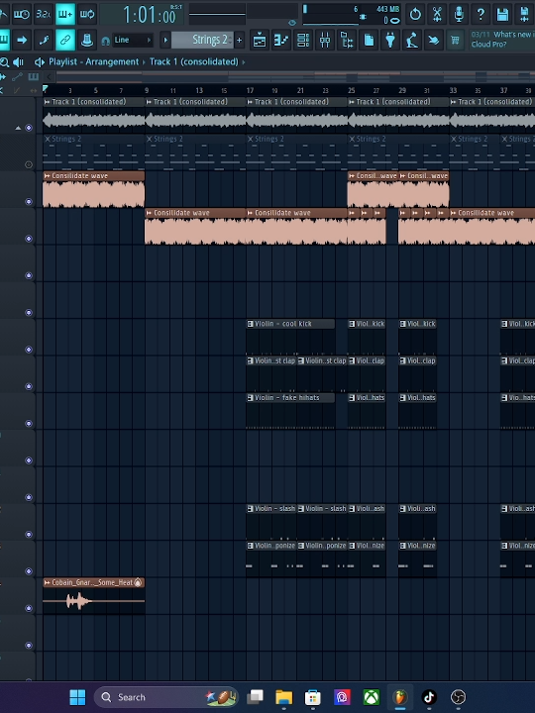
Task: Select Track 1 (consolidated) breadcrumb item
Action: (194, 61)
